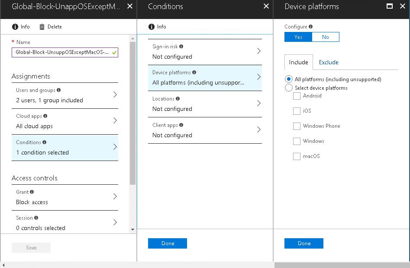
Task: Expand Session chevron
Action: tap(115, 222)
